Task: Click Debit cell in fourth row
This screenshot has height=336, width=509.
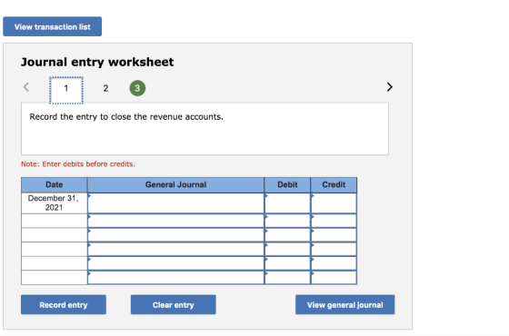Action: click(287, 250)
